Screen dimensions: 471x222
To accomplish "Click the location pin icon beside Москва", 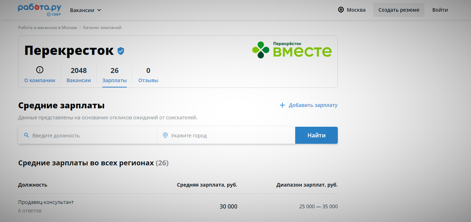I will 341,10.
